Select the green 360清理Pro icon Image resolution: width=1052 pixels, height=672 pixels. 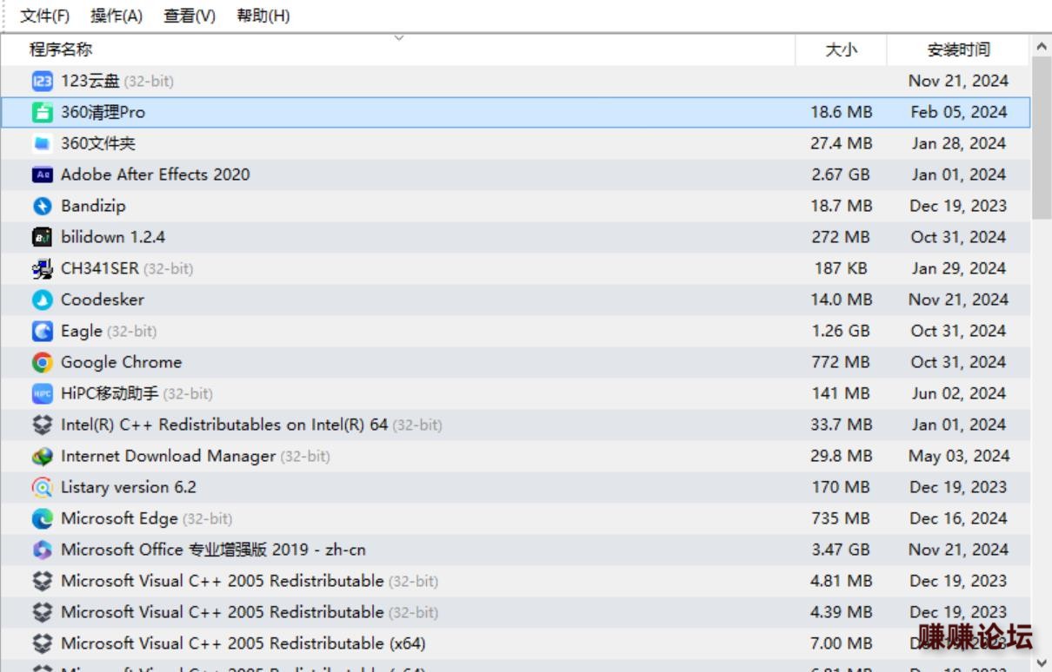click(x=42, y=112)
